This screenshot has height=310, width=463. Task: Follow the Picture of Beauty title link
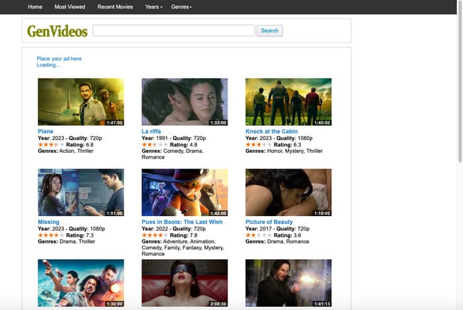tap(269, 222)
